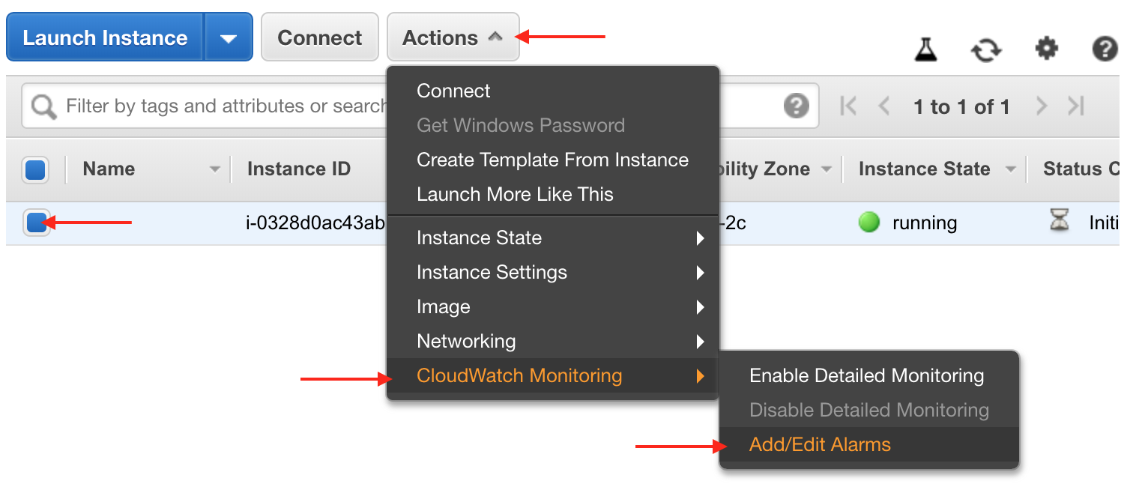Toggle the running instance row checkbox
The width and height of the screenshot is (1133, 484).
point(36,223)
